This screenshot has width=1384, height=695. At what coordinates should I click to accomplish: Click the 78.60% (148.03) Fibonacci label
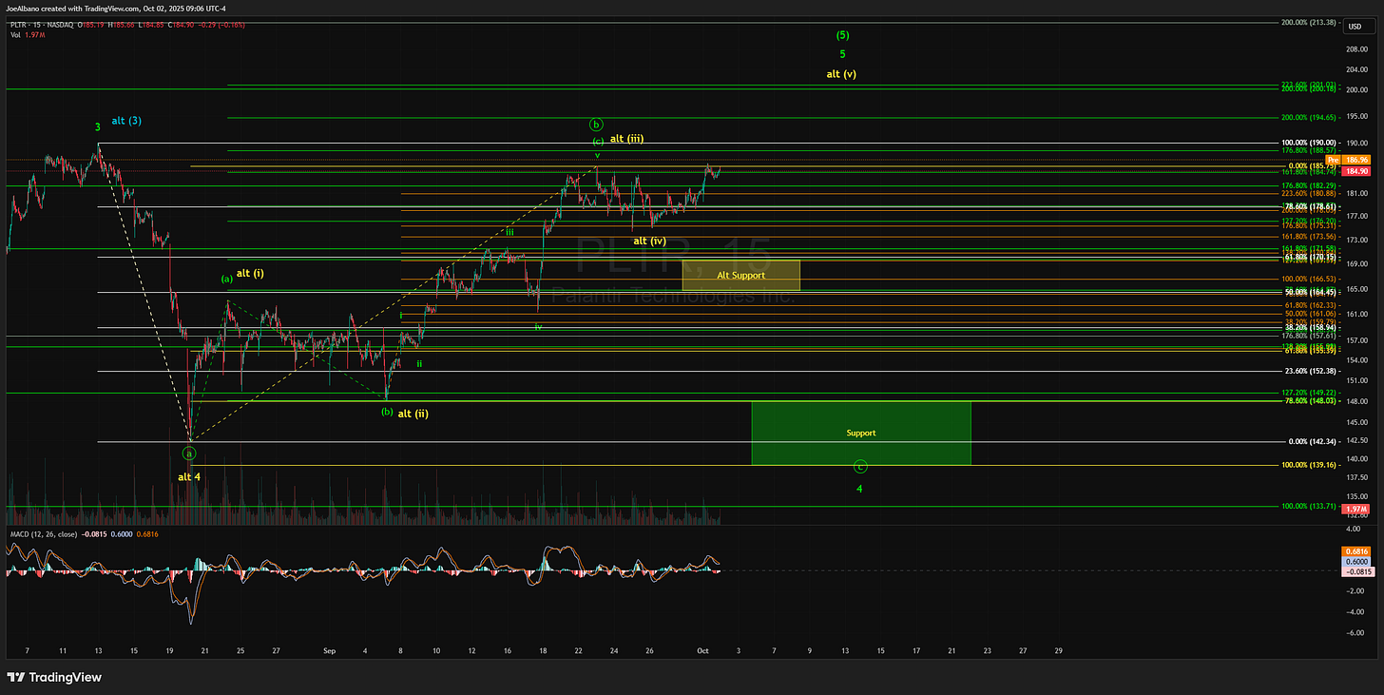(x=1309, y=401)
